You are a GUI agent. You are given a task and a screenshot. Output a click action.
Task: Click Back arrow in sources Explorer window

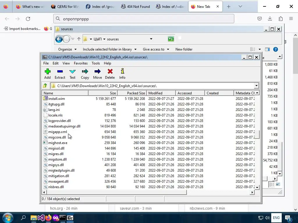[59, 39]
